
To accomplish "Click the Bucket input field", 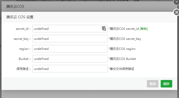I will pyautogui.click(x=70, y=59).
